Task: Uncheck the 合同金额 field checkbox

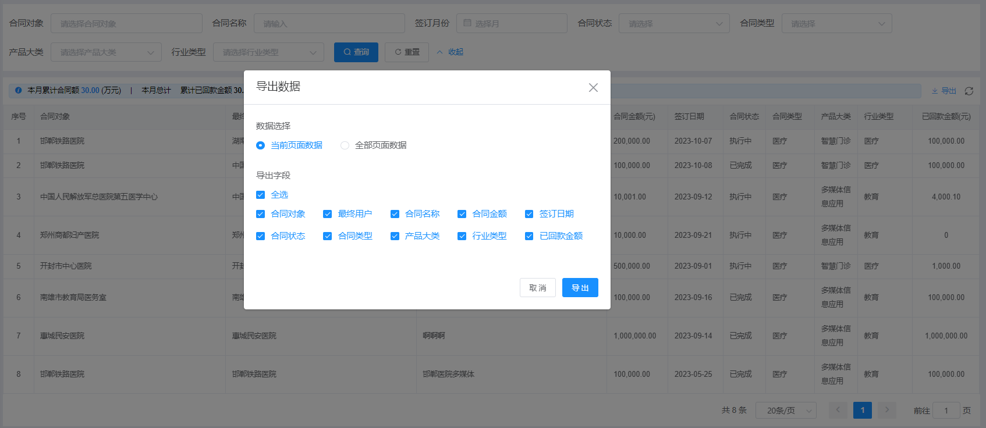Action: point(462,214)
